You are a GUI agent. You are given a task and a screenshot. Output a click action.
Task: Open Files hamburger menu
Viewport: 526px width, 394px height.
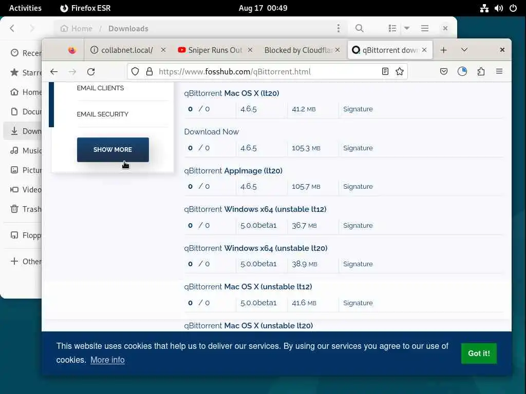pos(425,29)
